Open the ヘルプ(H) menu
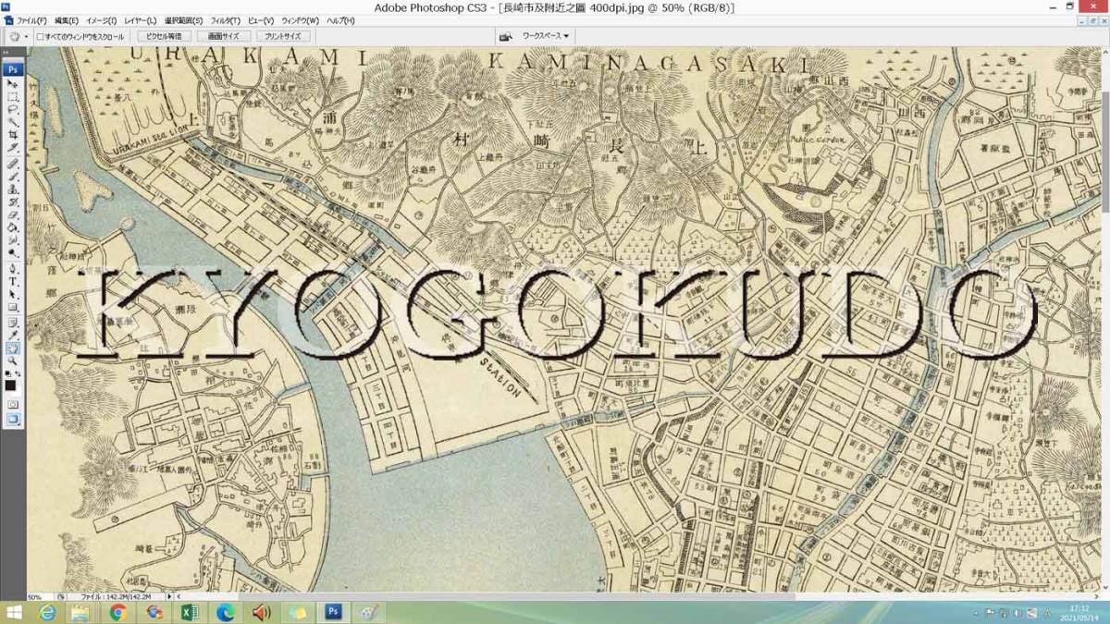Screen dimensions: 1110x624 [x=340, y=20]
